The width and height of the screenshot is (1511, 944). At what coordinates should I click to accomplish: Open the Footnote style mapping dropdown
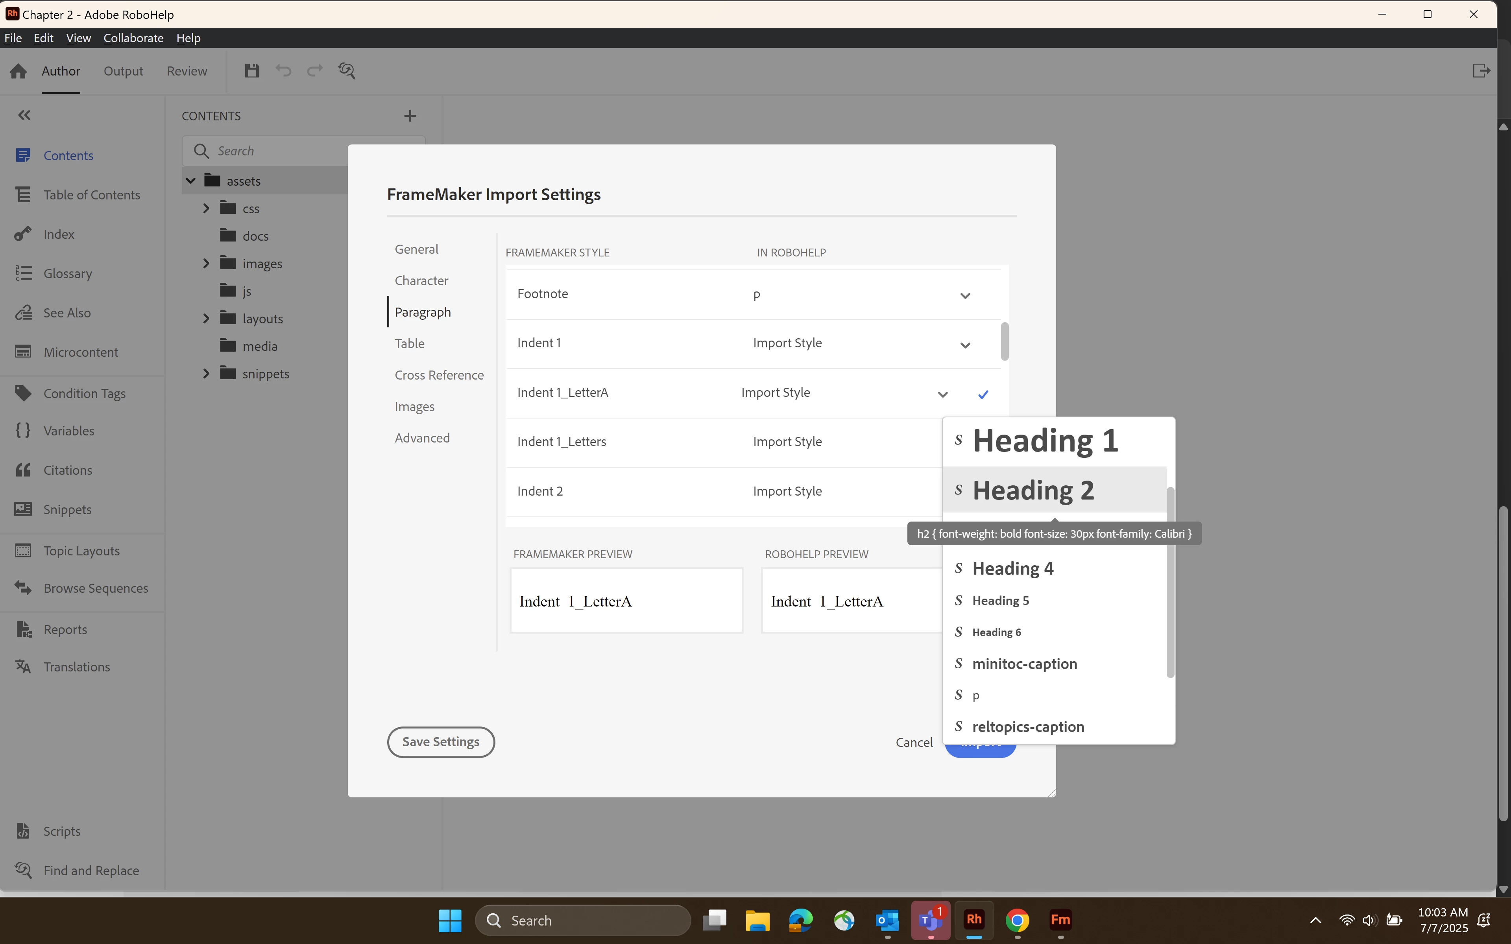965,295
